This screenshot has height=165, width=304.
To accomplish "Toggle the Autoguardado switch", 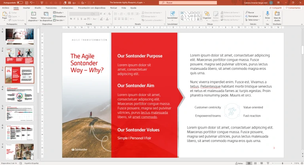I will tap(20, 3).
